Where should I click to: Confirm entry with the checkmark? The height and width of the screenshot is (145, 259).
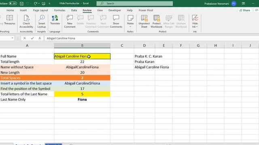[32, 38]
